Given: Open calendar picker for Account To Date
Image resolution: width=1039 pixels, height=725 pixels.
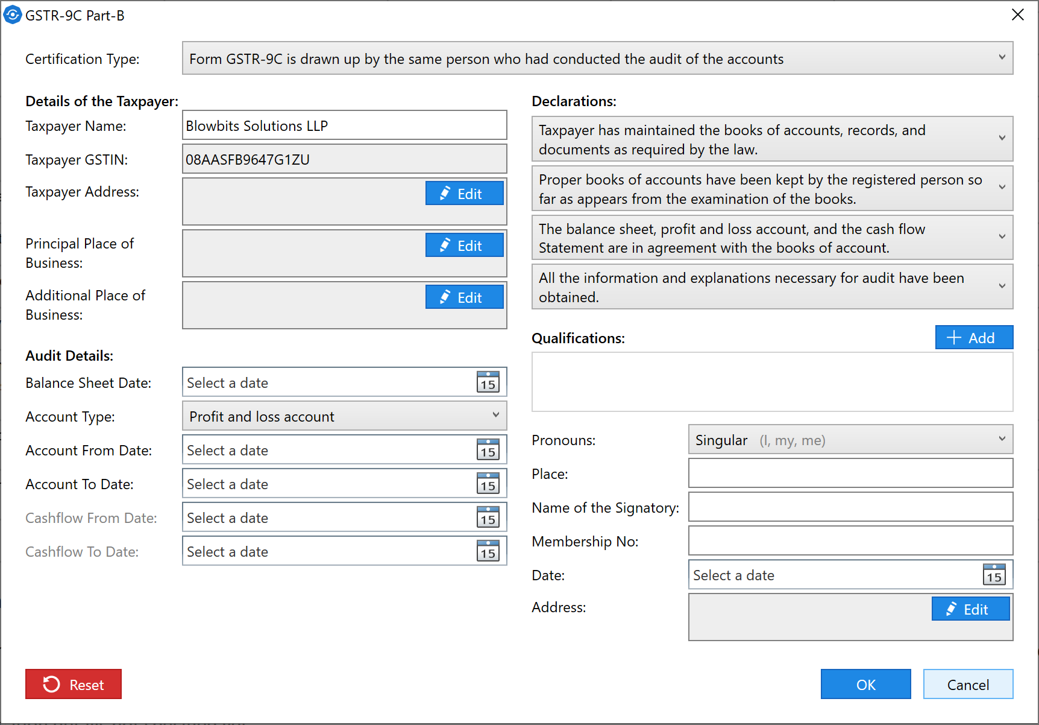Looking at the screenshot, I should point(488,484).
